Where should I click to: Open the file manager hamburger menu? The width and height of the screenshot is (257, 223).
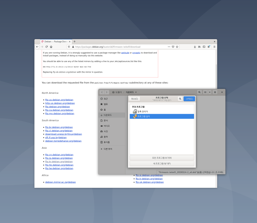[215, 92]
